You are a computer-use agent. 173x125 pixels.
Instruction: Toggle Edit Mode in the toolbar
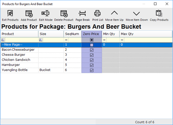(x=45, y=13)
